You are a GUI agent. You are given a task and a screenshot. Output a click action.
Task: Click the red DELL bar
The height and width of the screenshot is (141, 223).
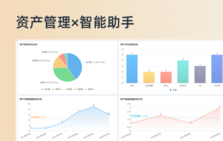point(166,77)
